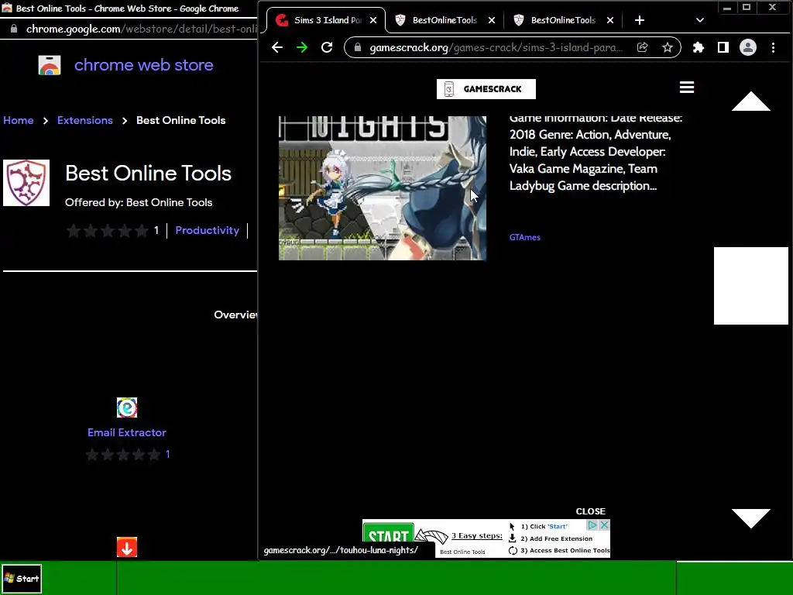This screenshot has height=595, width=793.
Task: Toggle the side panel icon
Action: pos(723,47)
